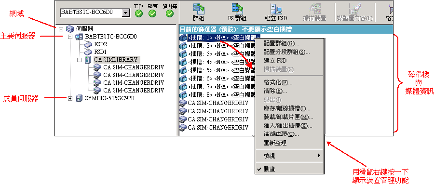
Task: Click the 群組 toolbar icon
Action: pyautogui.click(x=198, y=9)
